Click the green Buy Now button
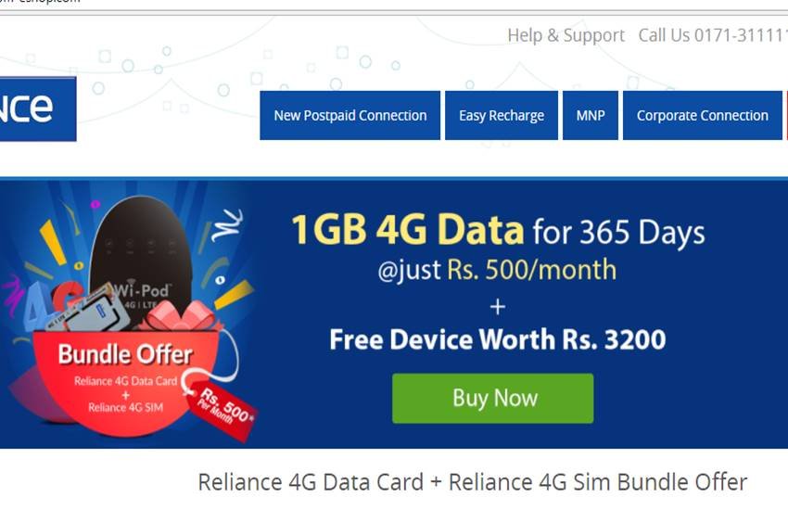Screen dimensions: 788x510 click(x=492, y=398)
